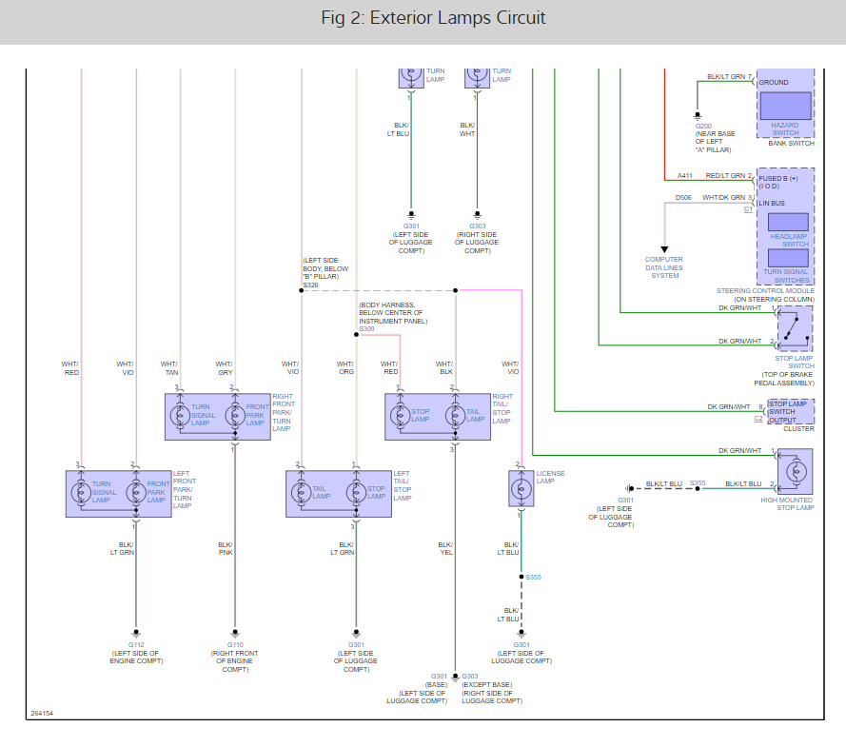Click the Hazard Switch block
This screenshot has height=747, width=846.
(786, 106)
